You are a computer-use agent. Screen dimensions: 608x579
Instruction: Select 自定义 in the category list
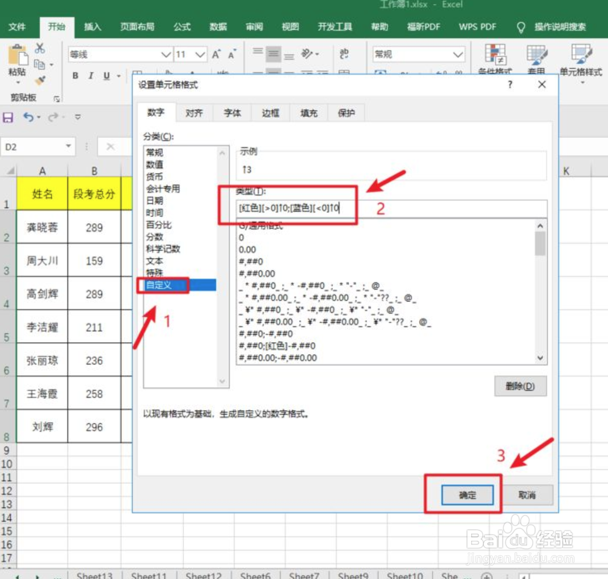click(x=180, y=285)
